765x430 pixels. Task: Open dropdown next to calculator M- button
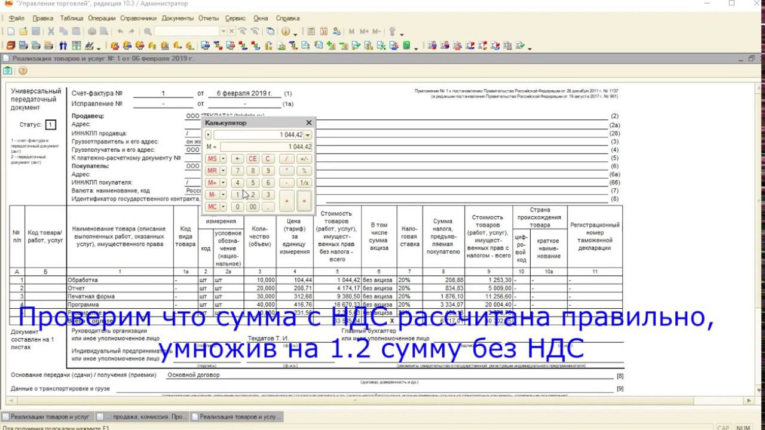[224, 195]
